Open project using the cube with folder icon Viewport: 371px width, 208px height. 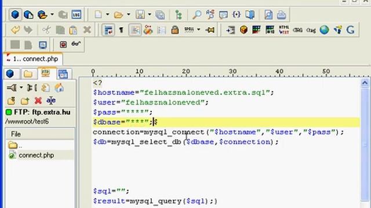pos(42,14)
